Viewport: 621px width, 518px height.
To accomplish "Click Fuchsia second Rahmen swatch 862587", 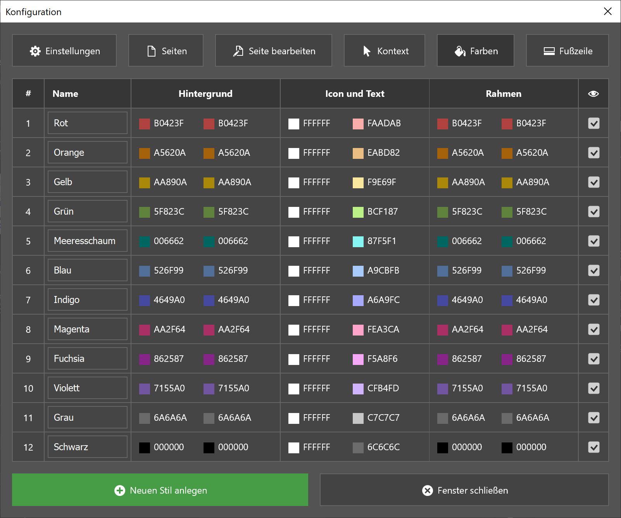I will pos(507,360).
